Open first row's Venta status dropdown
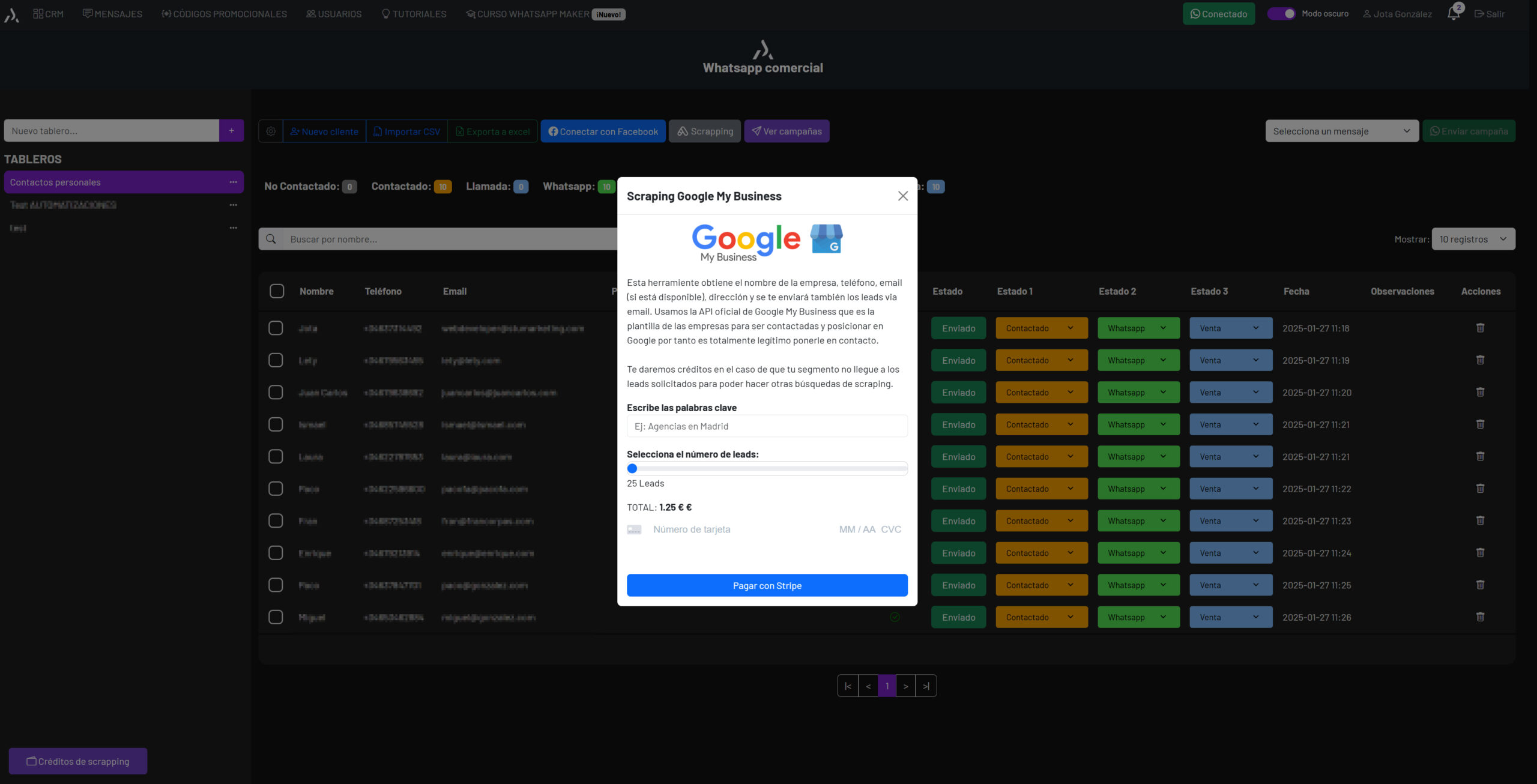The width and height of the screenshot is (1537, 784). click(1230, 328)
